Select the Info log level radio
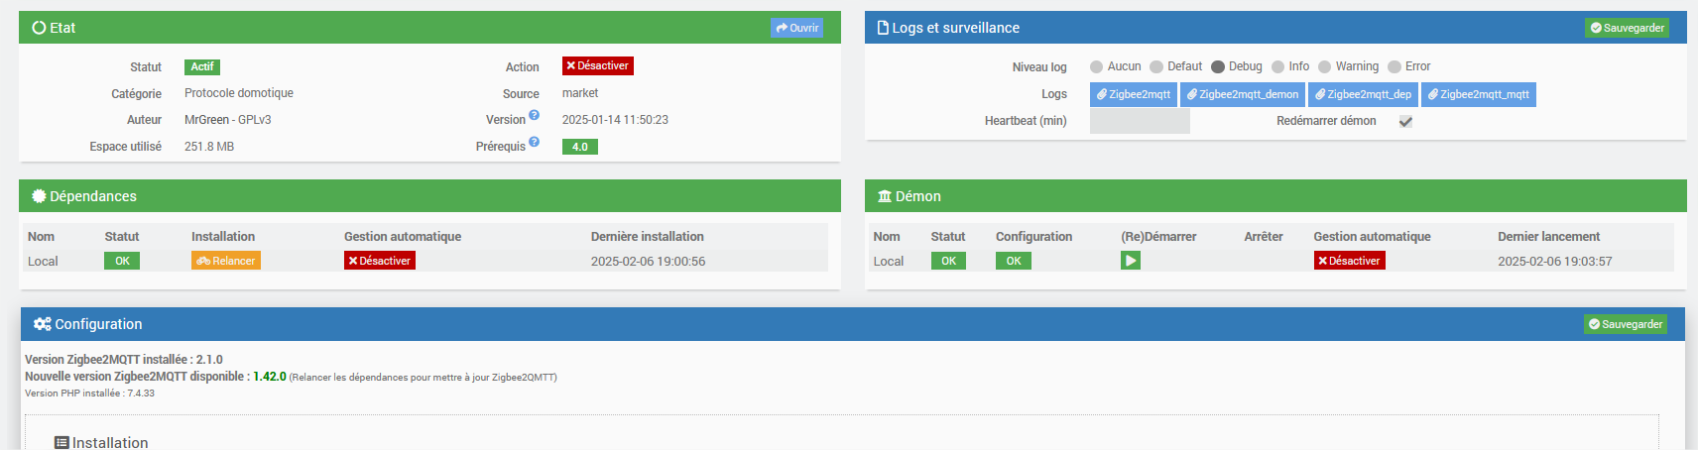Screen dimensions: 1698x450 click(x=1277, y=67)
